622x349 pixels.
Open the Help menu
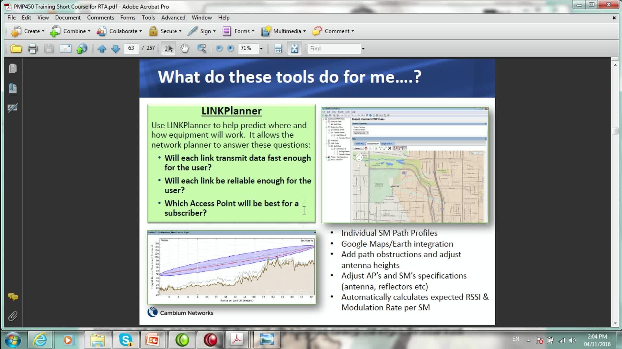(x=224, y=17)
